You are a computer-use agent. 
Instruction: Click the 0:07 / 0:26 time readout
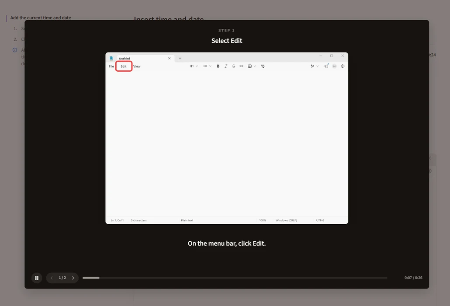(x=413, y=278)
